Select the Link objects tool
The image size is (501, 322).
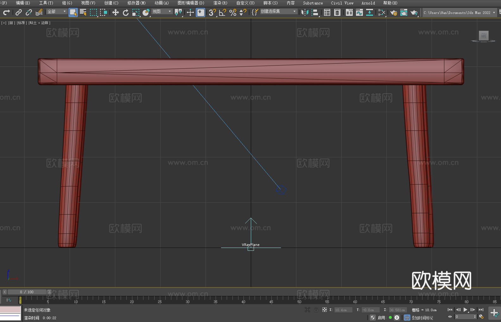tap(19, 12)
